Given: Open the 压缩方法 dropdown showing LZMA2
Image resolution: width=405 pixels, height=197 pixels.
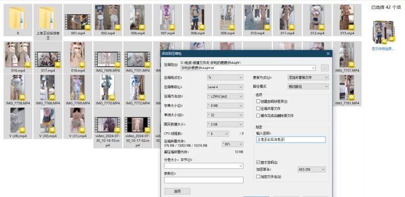Looking at the screenshot, I should 225,96.
